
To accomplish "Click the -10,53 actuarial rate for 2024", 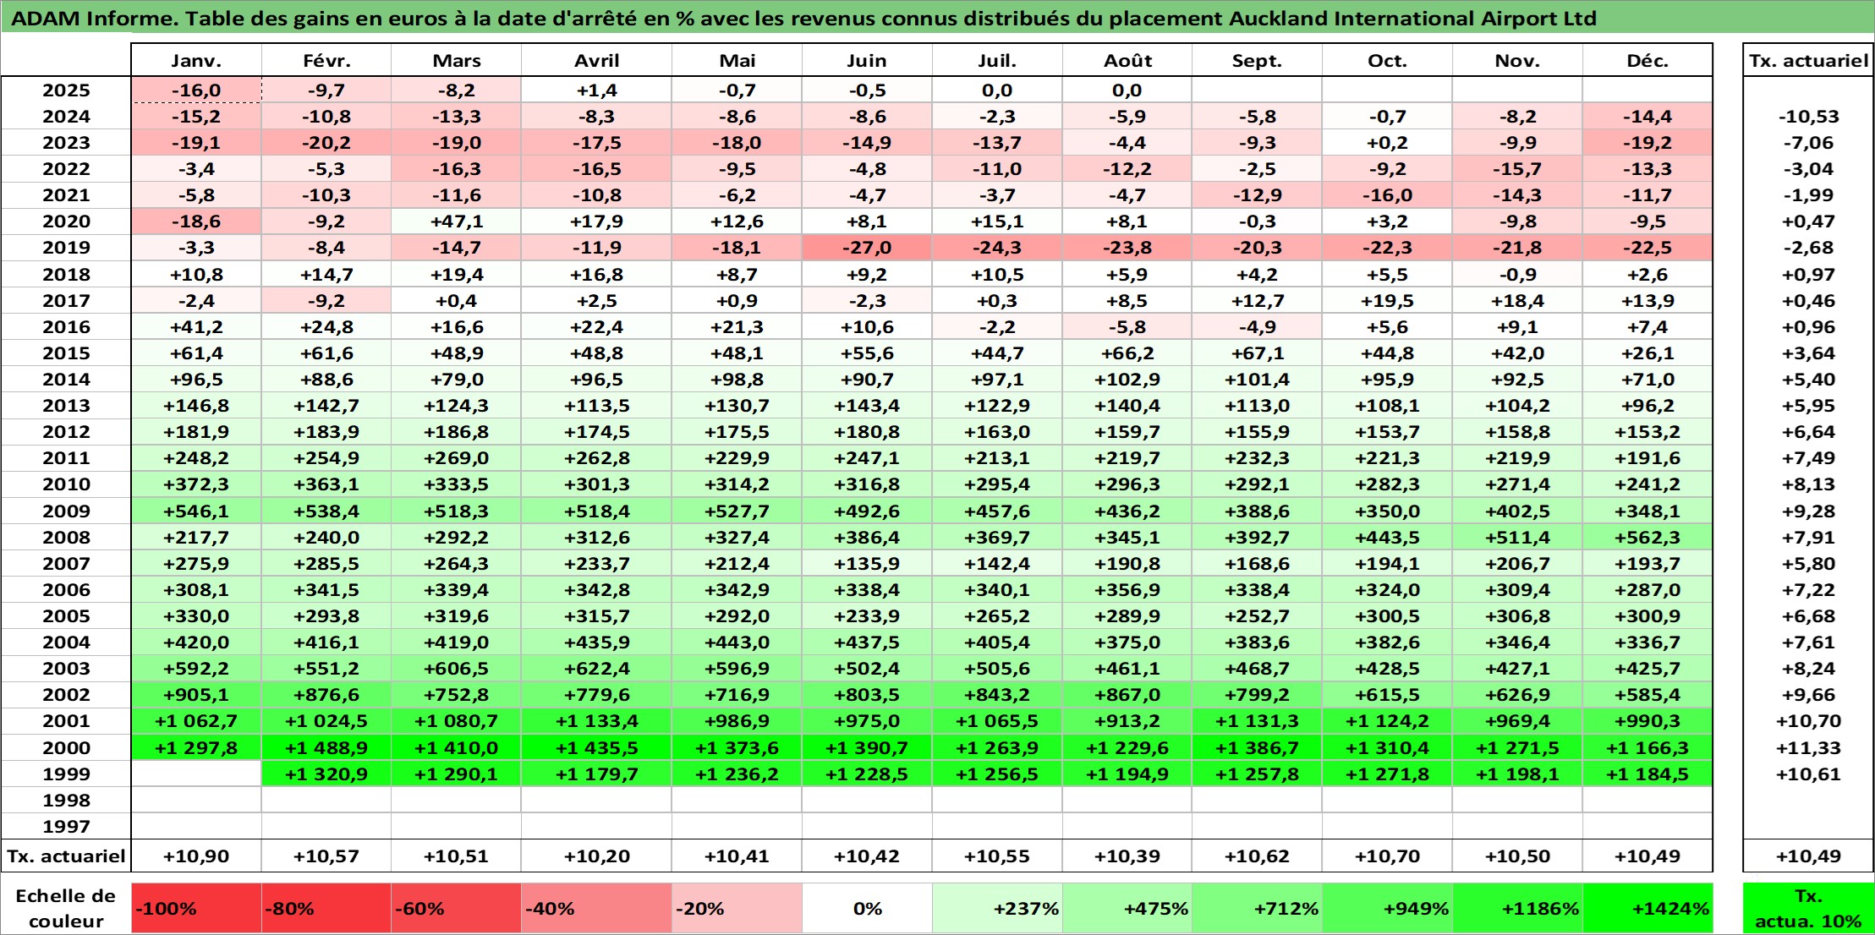I will (x=1808, y=117).
